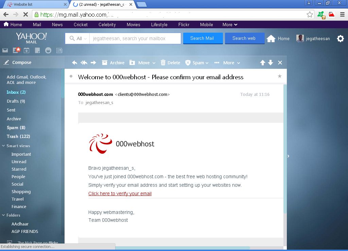
Task: Open a new browser tab
Action: tap(141, 4)
